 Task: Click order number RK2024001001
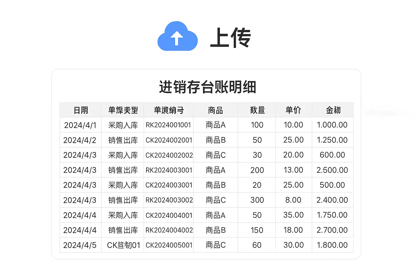pyautogui.click(x=168, y=125)
